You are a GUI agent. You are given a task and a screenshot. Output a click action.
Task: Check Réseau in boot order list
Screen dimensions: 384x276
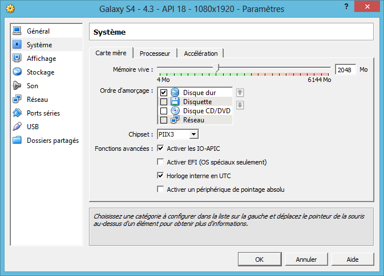pyautogui.click(x=164, y=120)
